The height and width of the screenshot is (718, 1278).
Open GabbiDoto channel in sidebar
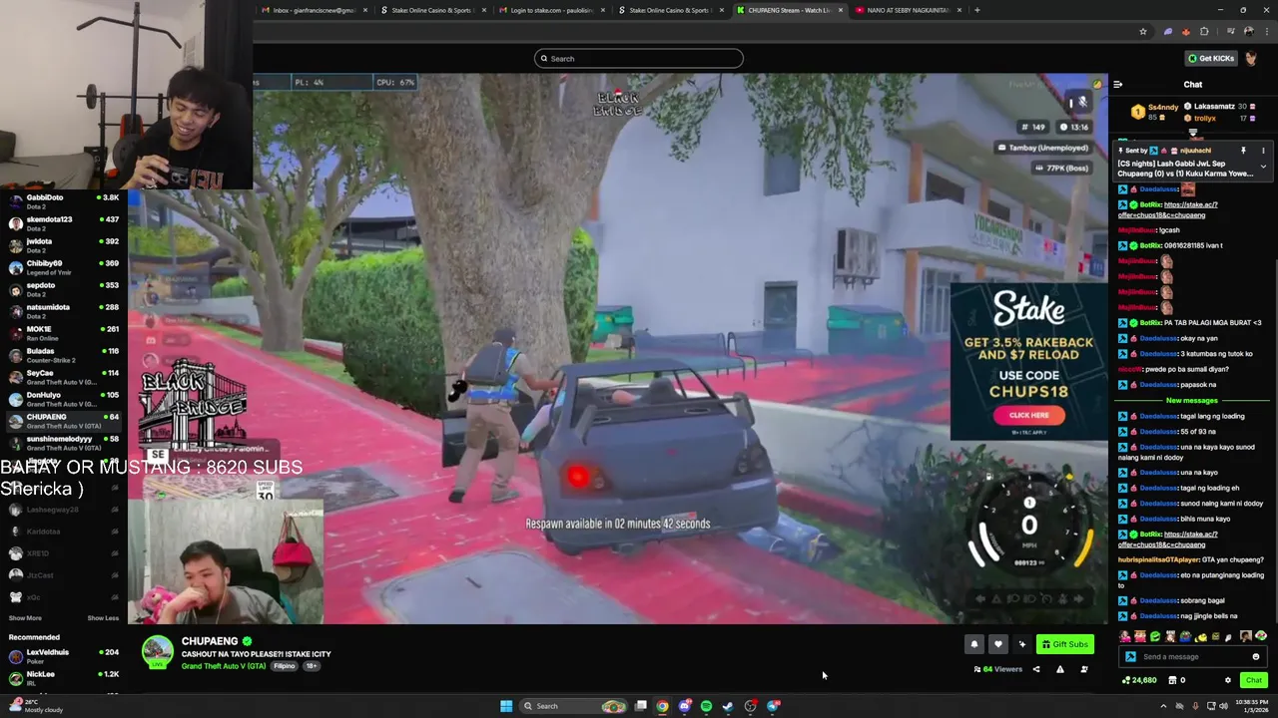(x=64, y=201)
